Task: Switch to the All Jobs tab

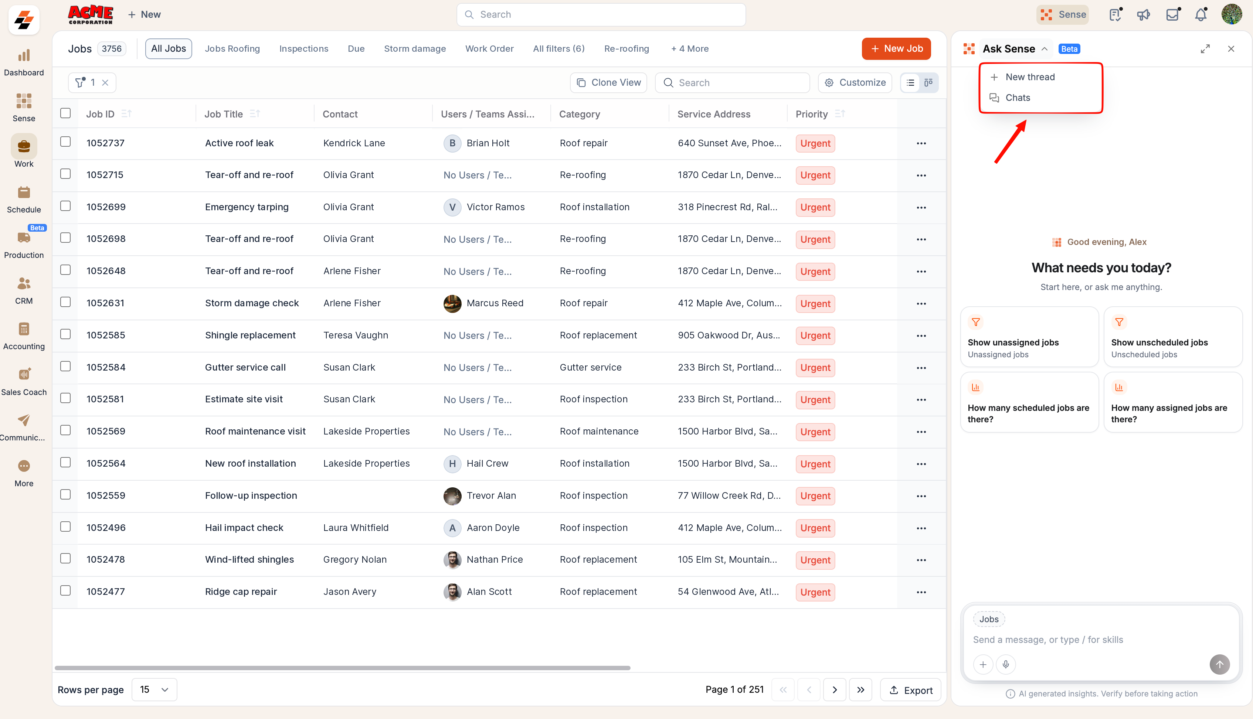Action: click(169, 48)
